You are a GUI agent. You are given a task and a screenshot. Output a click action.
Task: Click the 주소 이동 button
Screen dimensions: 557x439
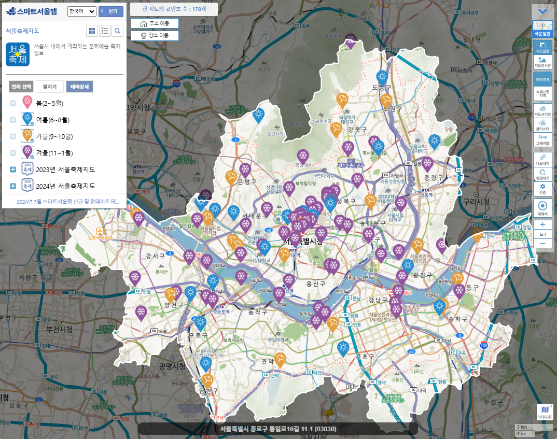(155, 24)
